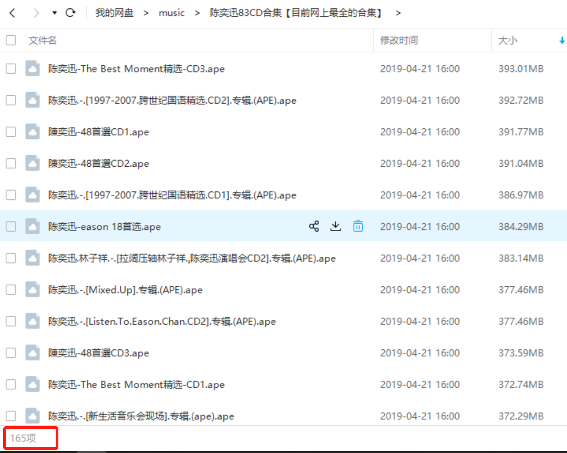Select file name [Listen.To.Eason.Chan.CD2].专辑.(APE).ape
567x453 pixels.
(162, 321)
